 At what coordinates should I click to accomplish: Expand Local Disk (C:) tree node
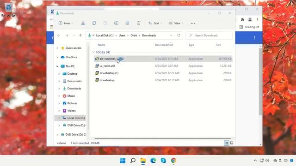[x=59, y=118]
